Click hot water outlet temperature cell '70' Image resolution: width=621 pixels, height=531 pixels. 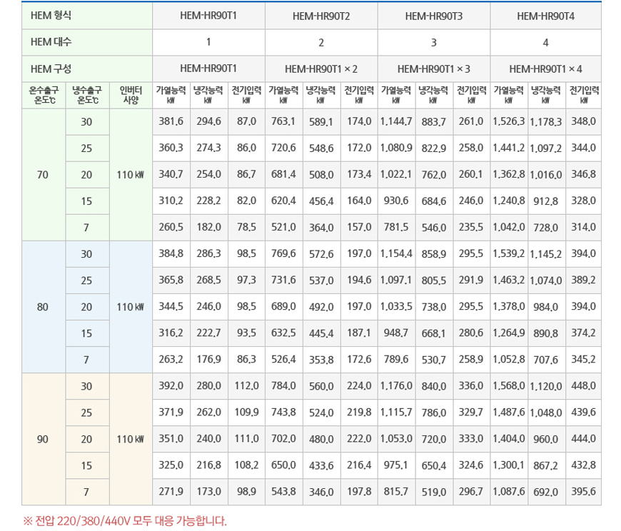(43, 175)
